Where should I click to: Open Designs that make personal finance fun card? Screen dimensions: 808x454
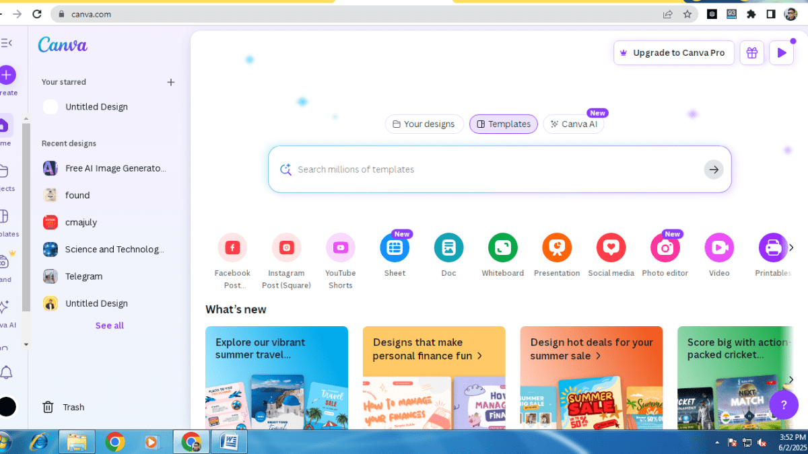(434, 378)
